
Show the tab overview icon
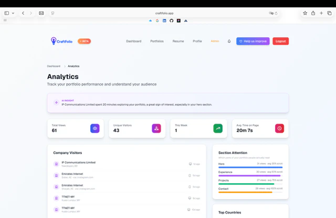(x=329, y=13)
